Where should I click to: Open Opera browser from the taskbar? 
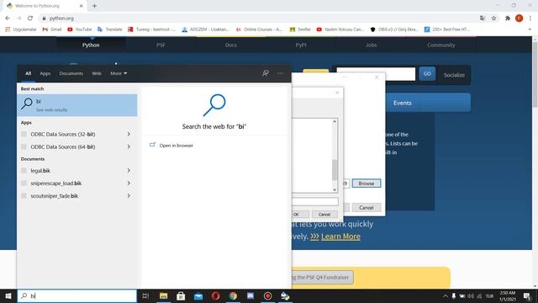[x=215, y=295]
